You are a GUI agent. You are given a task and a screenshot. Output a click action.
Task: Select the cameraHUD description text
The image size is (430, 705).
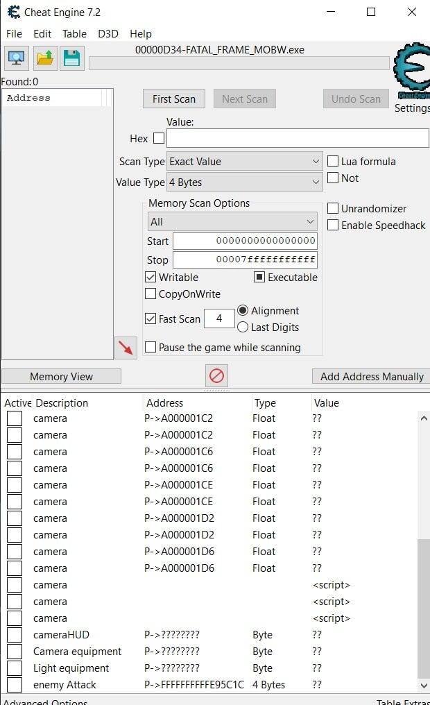pos(61,635)
